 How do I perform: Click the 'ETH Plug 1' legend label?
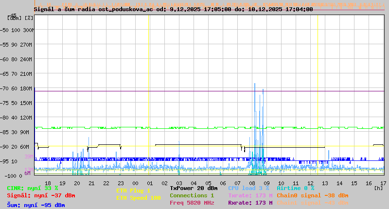pyautogui.click(x=133, y=191)
